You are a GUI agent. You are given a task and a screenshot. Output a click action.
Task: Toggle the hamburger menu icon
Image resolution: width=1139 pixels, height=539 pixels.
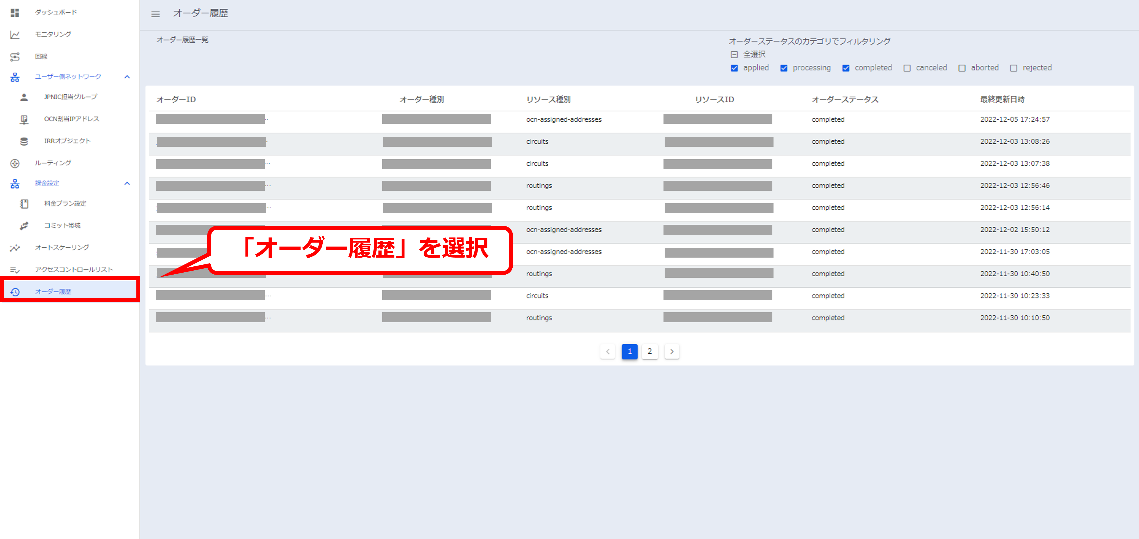[x=155, y=14]
